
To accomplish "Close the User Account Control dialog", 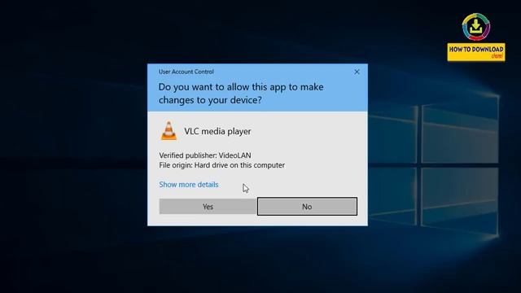I will pos(357,72).
